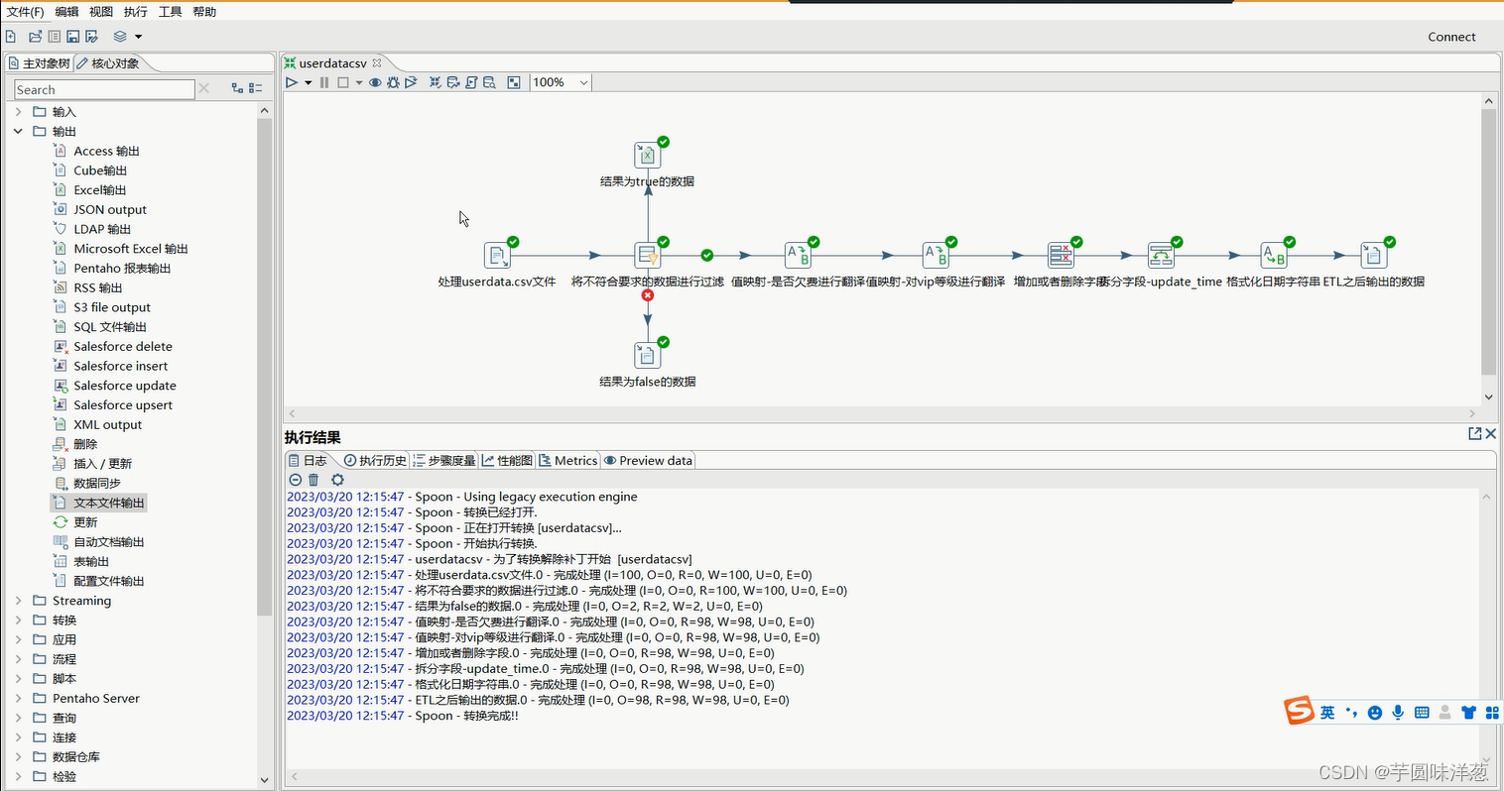Pop out the 执行结果 panel

[1474, 434]
